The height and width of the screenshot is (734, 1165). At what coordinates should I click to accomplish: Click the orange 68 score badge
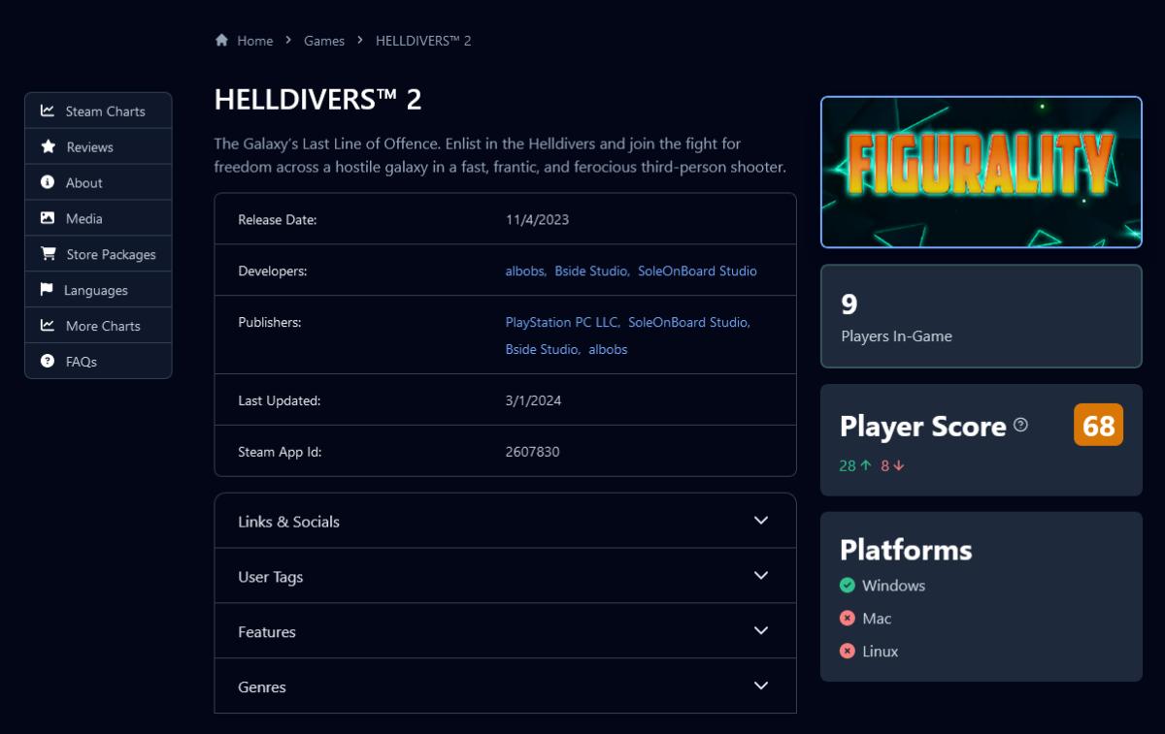(x=1098, y=425)
